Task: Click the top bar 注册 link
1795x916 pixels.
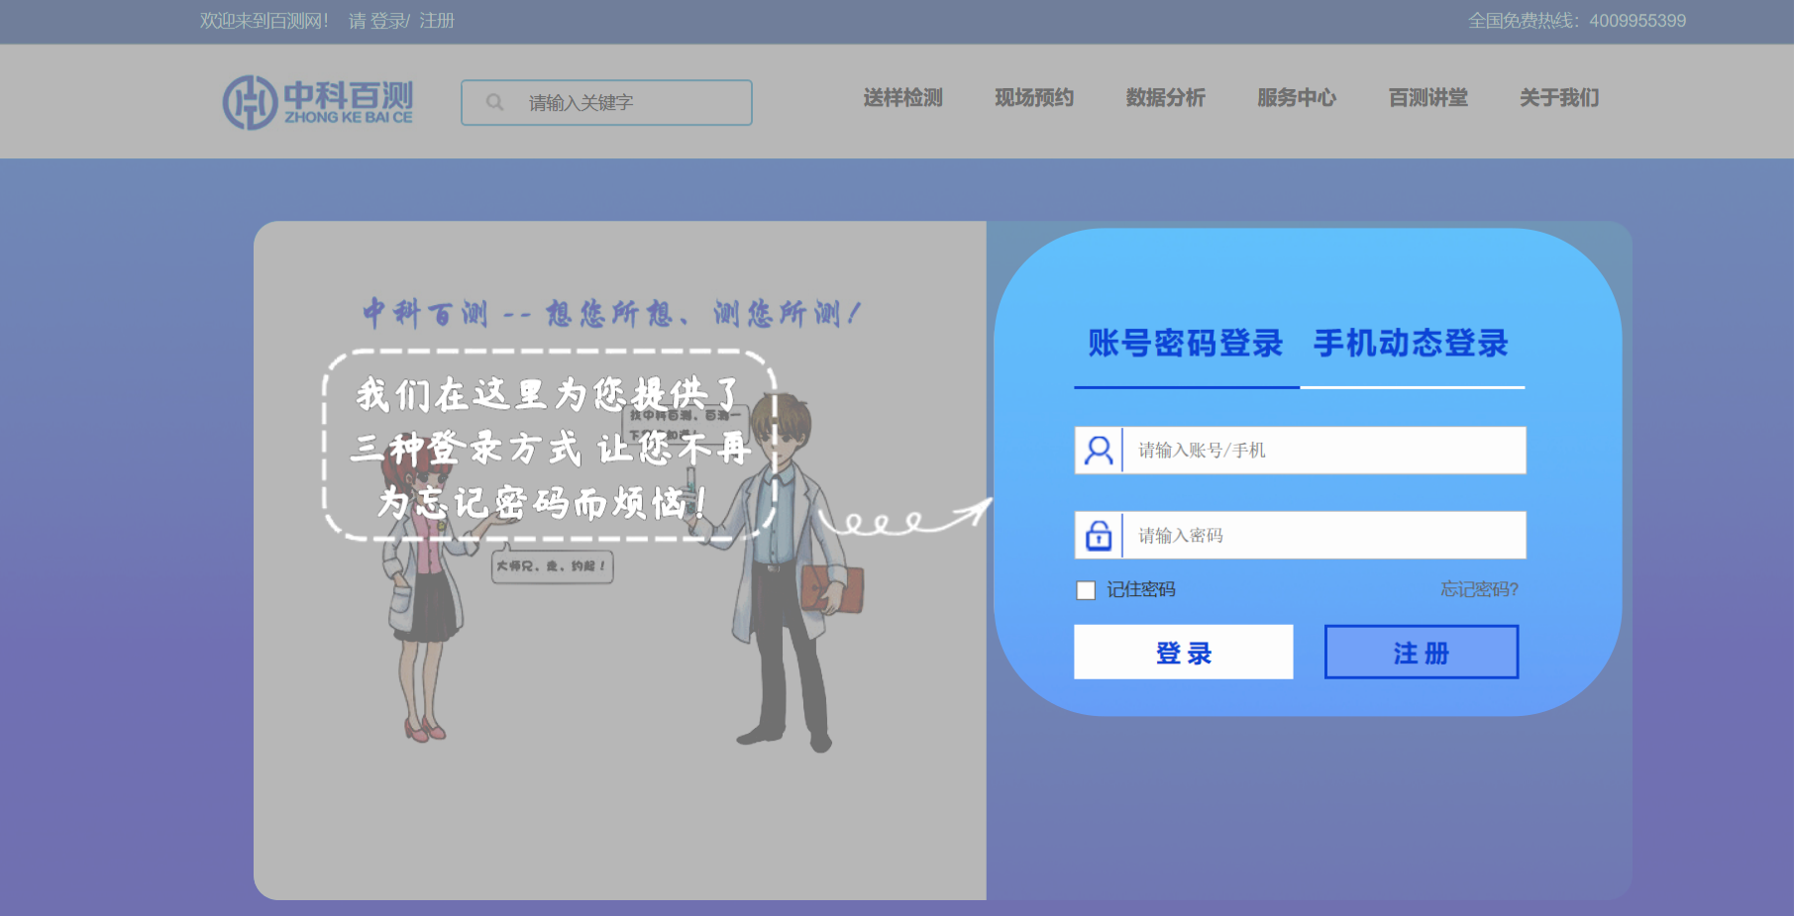Action: tap(436, 21)
